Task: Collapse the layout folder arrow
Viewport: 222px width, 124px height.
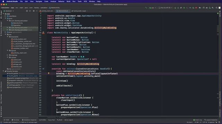Action: click(8, 51)
